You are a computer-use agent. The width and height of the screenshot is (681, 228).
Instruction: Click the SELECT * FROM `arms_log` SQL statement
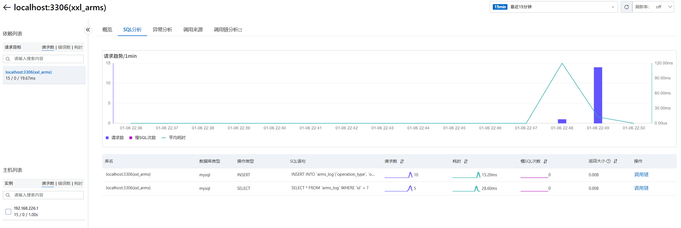(330, 188)
